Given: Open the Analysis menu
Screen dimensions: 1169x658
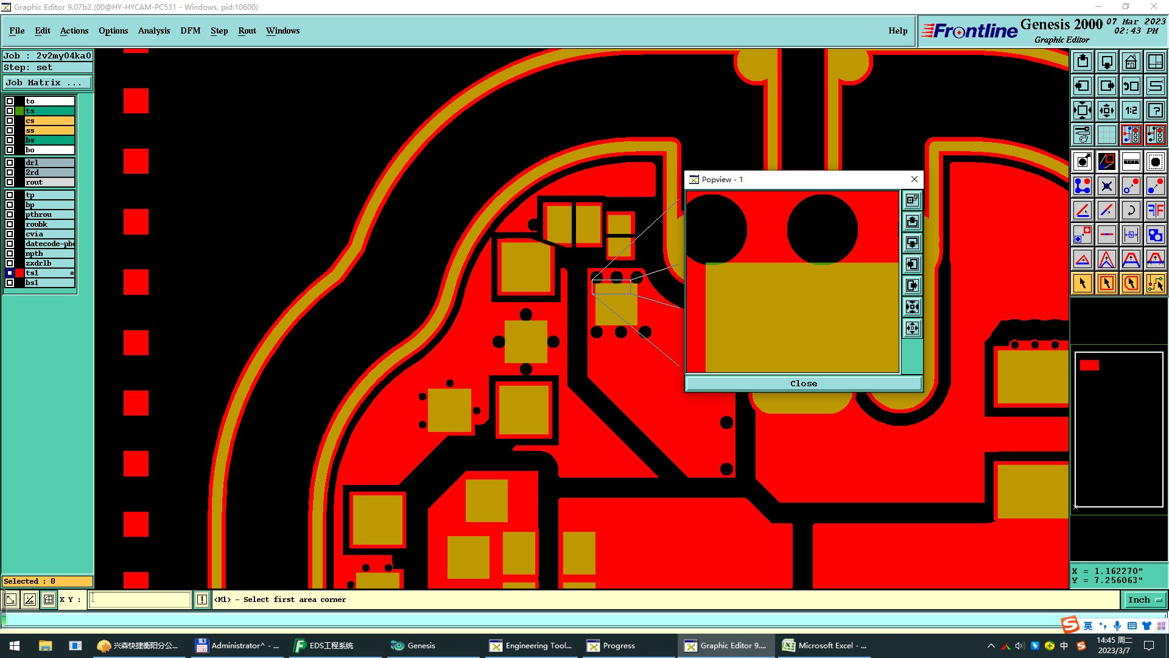Looking at the screenshot, I should pyautogui.click(x=153, y=30).
